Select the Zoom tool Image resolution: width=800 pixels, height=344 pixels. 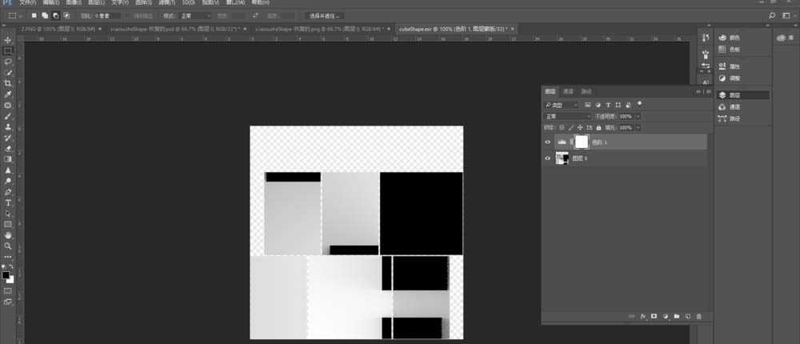click(x=8, y=246)
